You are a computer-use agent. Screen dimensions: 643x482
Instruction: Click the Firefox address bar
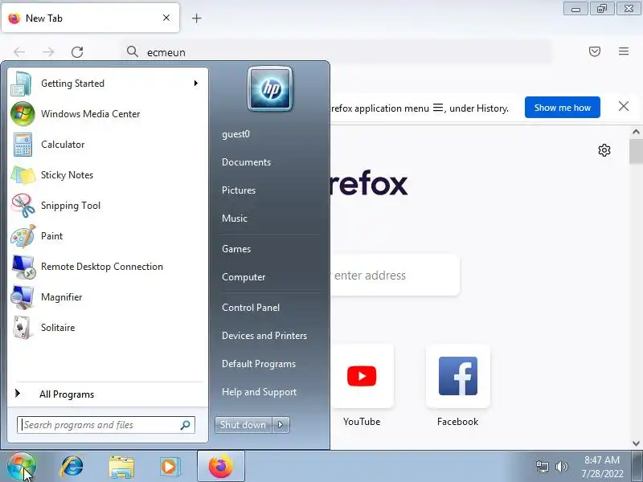(336, 52)
